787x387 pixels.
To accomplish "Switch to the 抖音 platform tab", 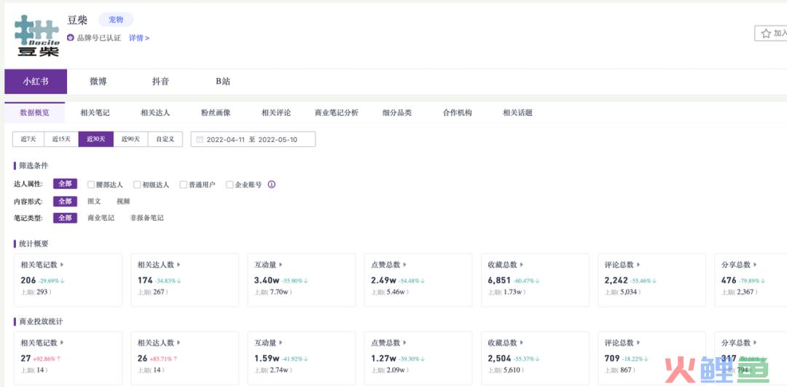I will (160, 82).
